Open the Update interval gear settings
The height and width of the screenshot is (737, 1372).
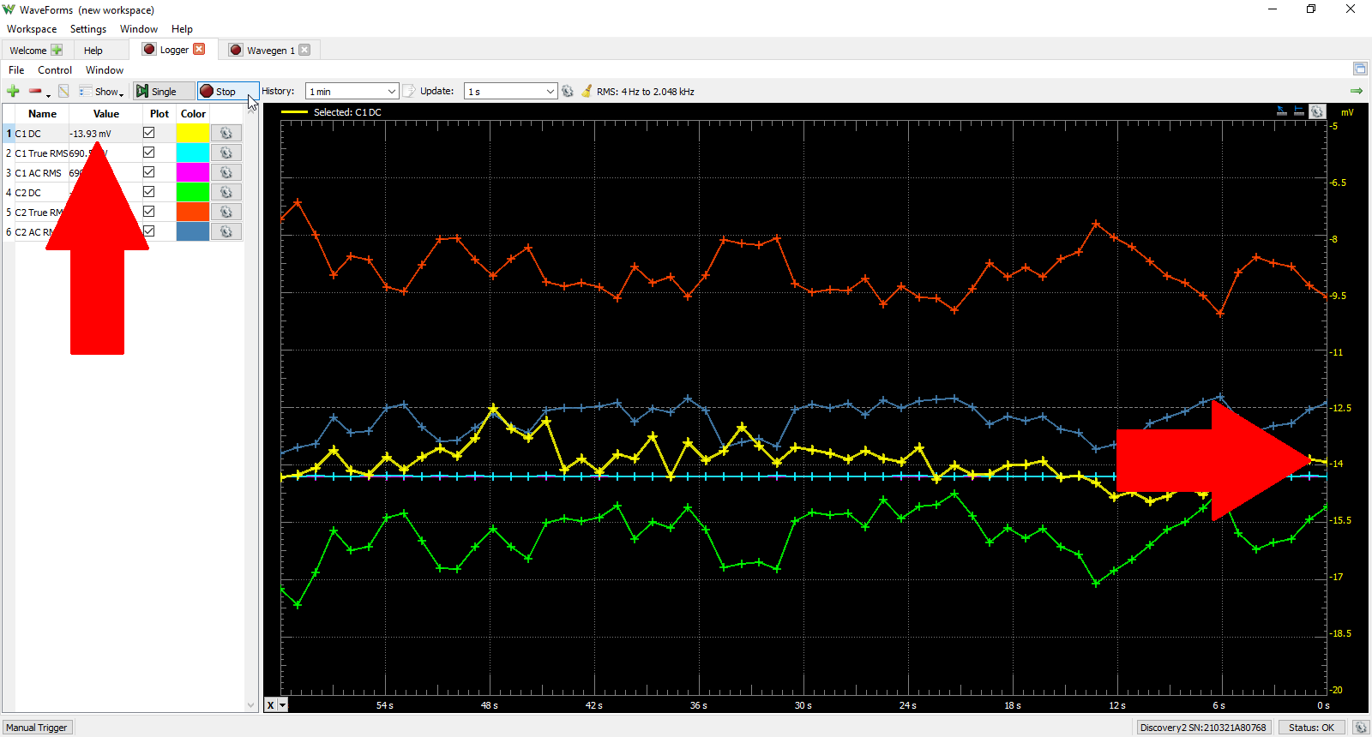[x=567, y=91]
